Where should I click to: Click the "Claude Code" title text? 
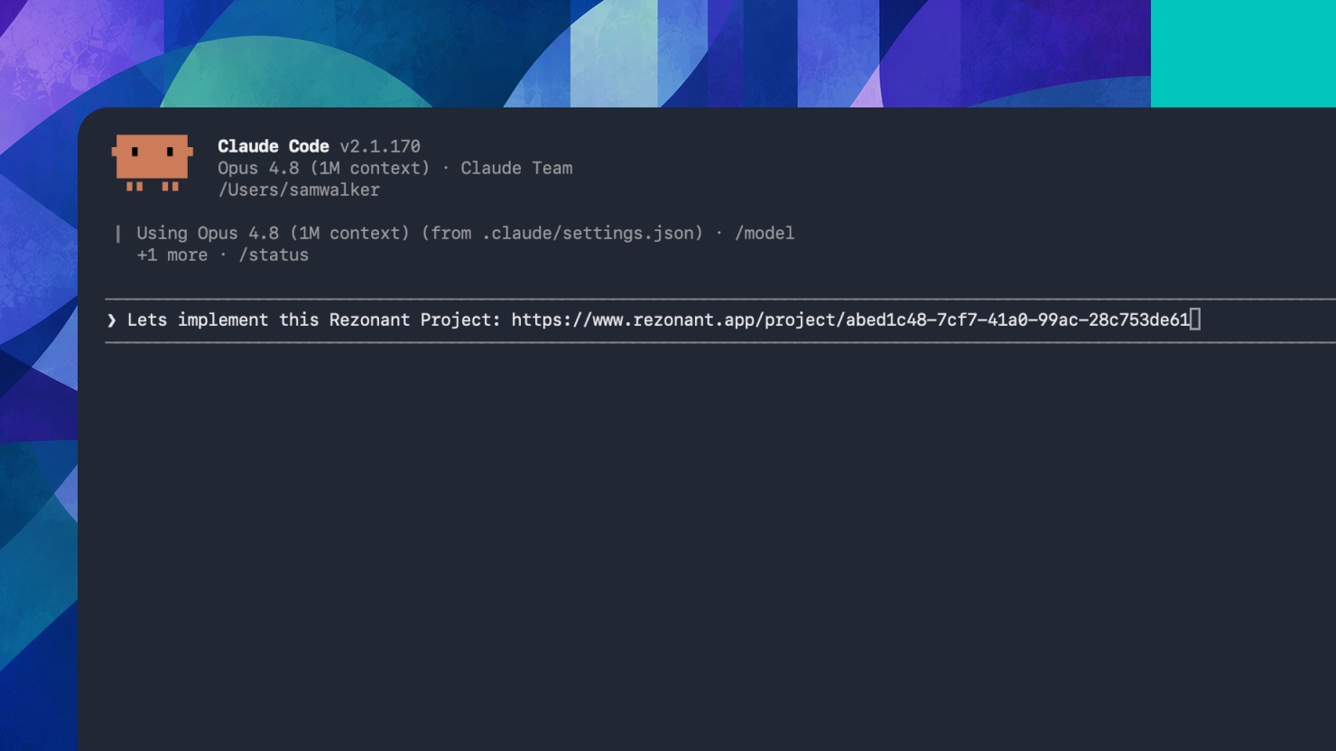tap(273, 146)
